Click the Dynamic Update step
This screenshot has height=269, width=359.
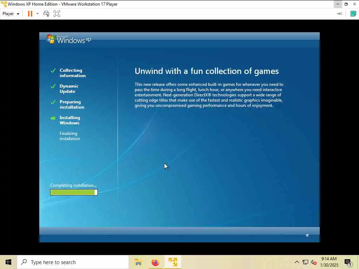pos(69,89)
